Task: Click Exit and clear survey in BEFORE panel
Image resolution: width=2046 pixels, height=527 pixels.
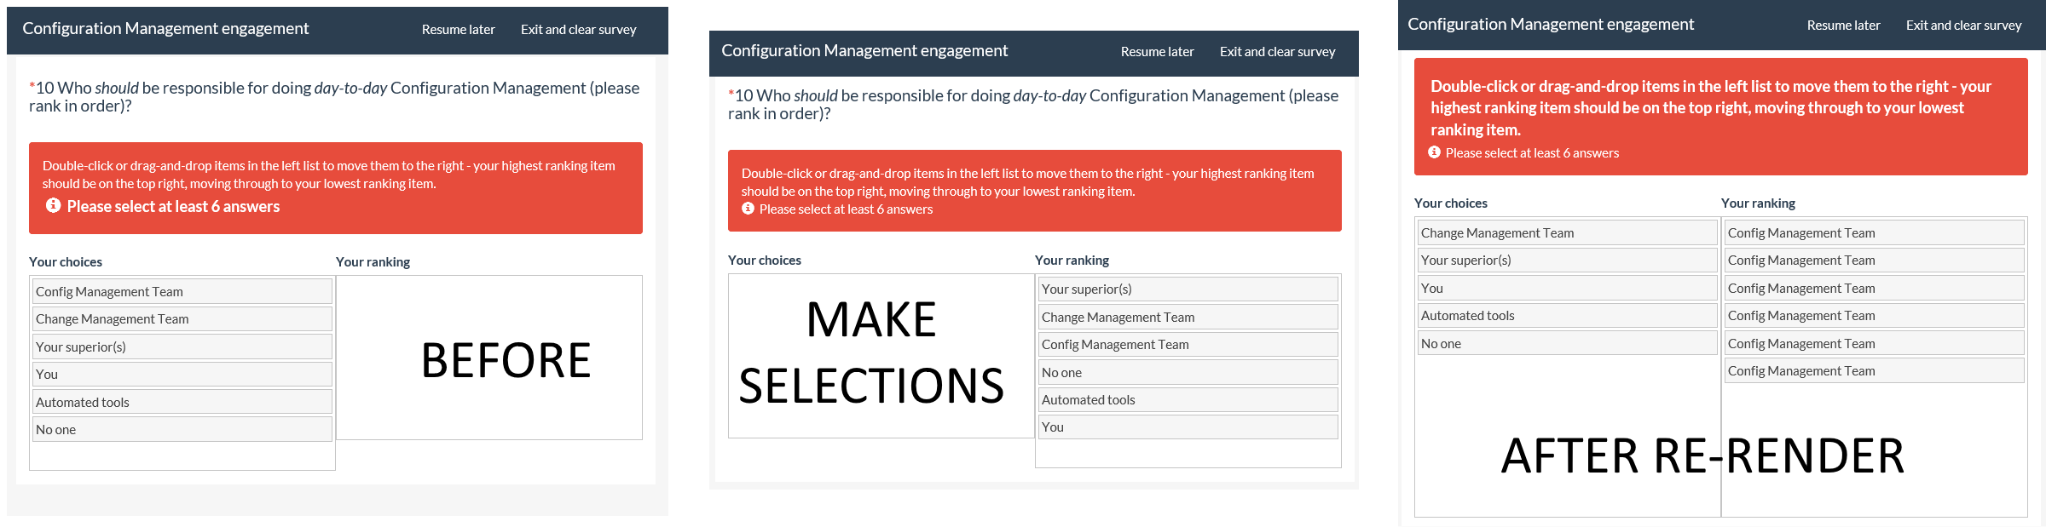Action: tap(578, 30)
